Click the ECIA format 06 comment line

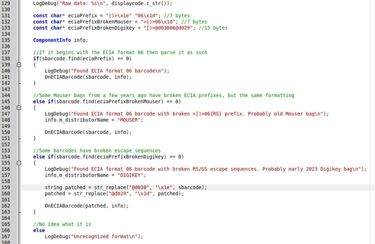[121, 52]
